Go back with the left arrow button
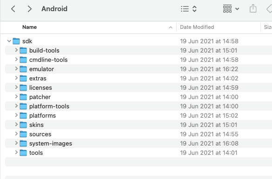 pos(13,9)
